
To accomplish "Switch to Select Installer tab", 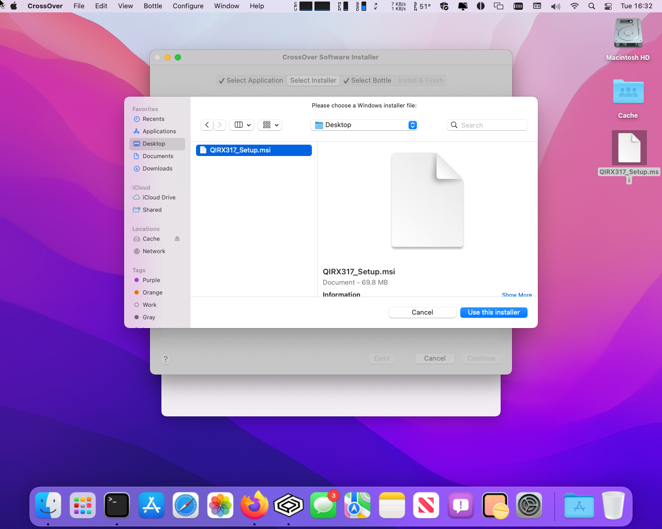I will coord(313,81).
